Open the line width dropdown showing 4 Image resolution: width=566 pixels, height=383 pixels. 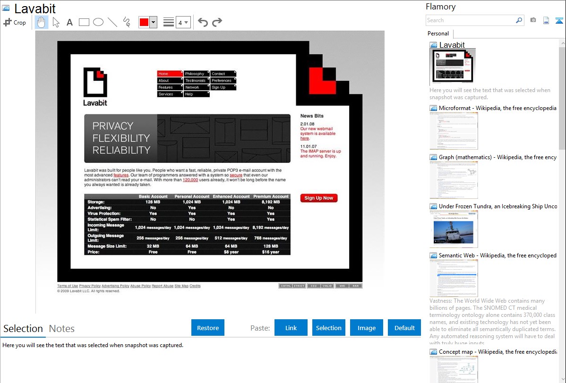[183, 22]
